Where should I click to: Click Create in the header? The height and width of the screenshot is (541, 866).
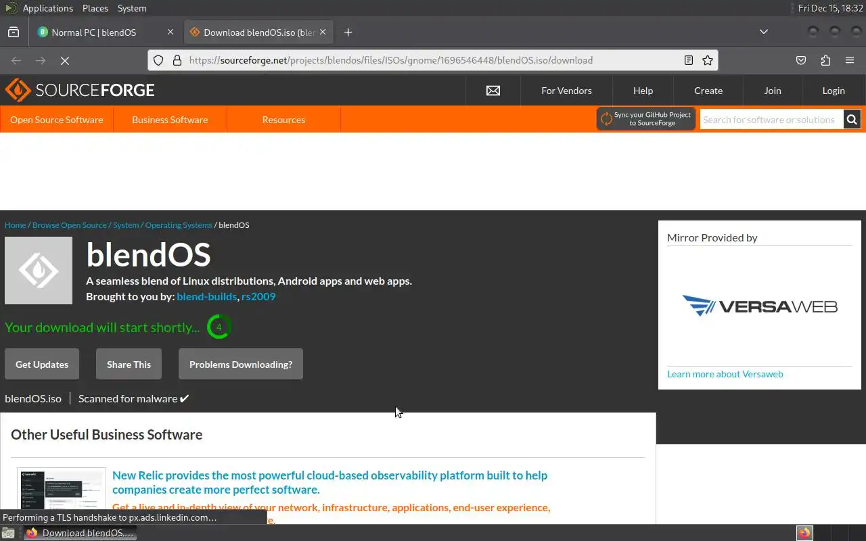tap(708, 91)
